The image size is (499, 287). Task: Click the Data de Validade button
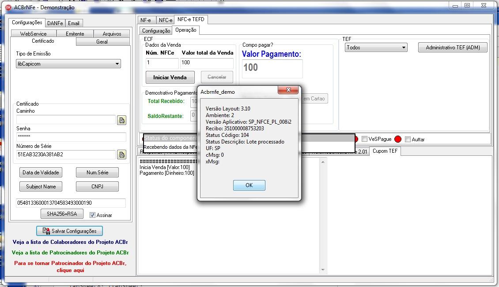point(41,173)
